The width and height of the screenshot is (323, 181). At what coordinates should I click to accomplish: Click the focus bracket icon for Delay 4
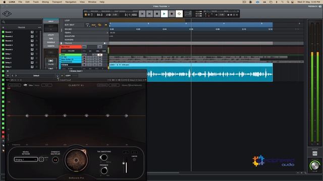pyautogui.click(x=32, y=67)
